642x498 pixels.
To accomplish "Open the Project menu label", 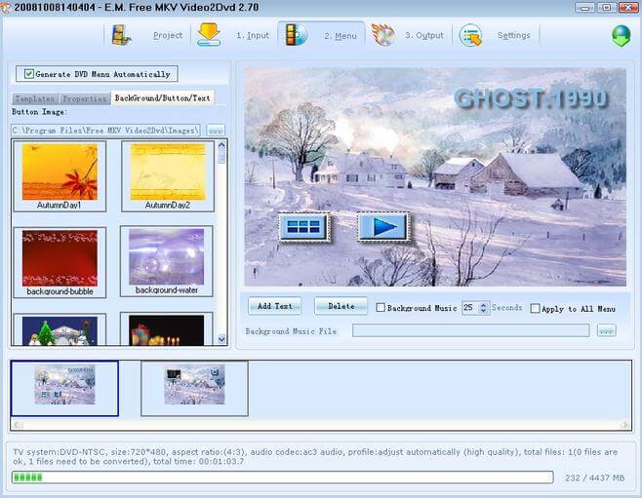I will click(168, 35).
